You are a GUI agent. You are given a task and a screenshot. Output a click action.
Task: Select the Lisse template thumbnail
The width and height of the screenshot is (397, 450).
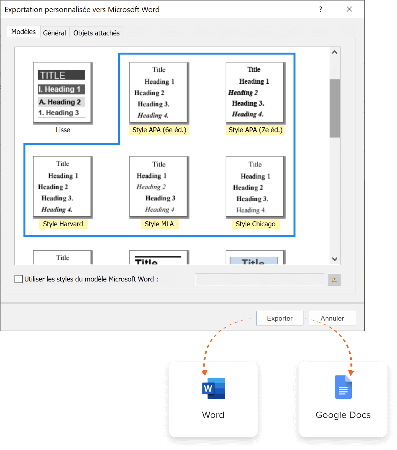(x=63, y=93)
